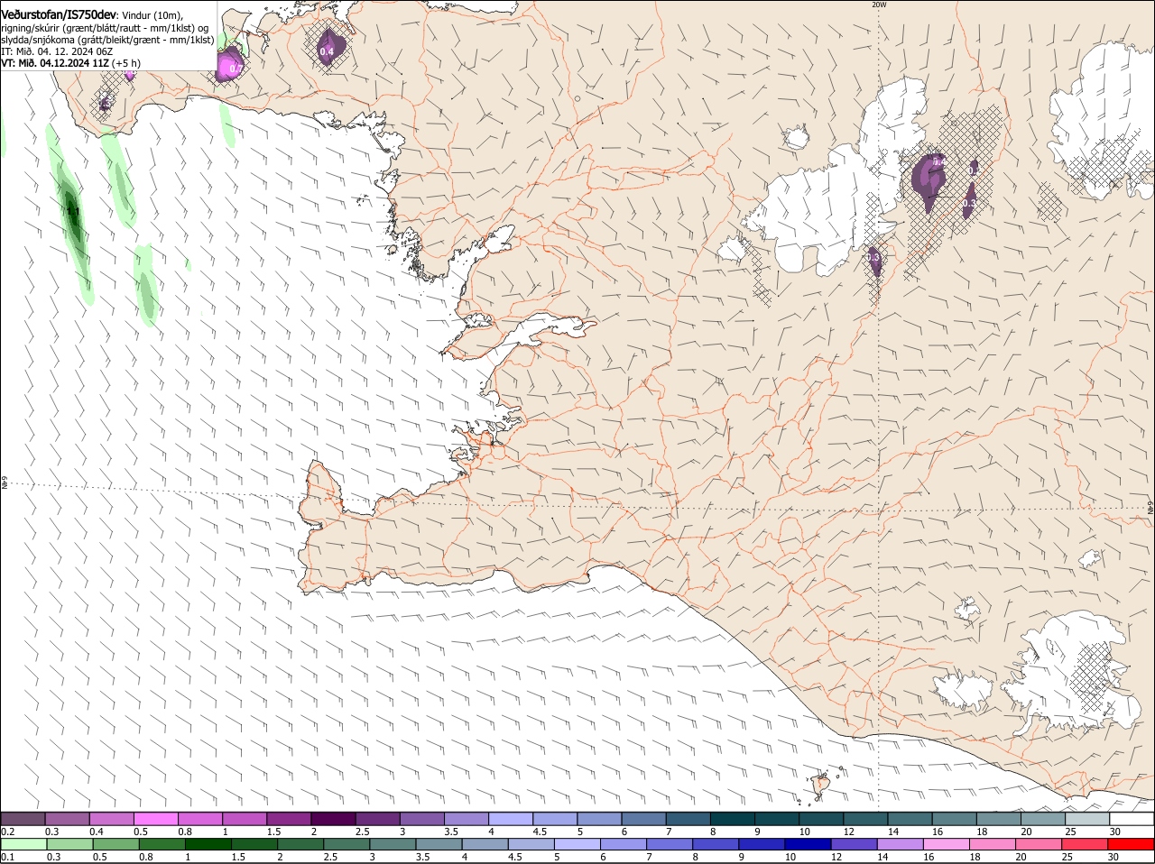Screen dimensions: 1155x864
Task: Pick the top legend swatch between 20 and 25
Action: pyautogui.click(x=1043, y=819)
